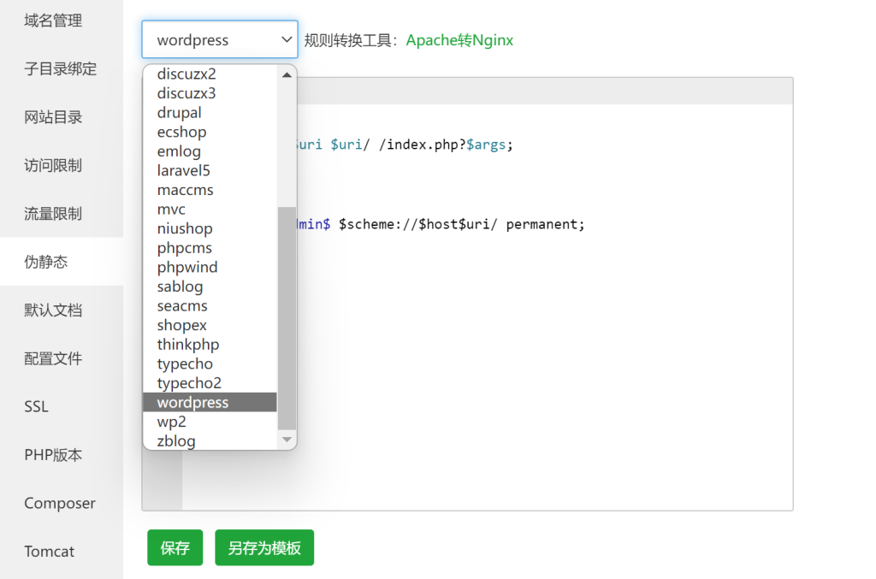The image size is (876, 579).
Task: Open the Apache转Nginx conversion tool link
Action: click(459, 40)
